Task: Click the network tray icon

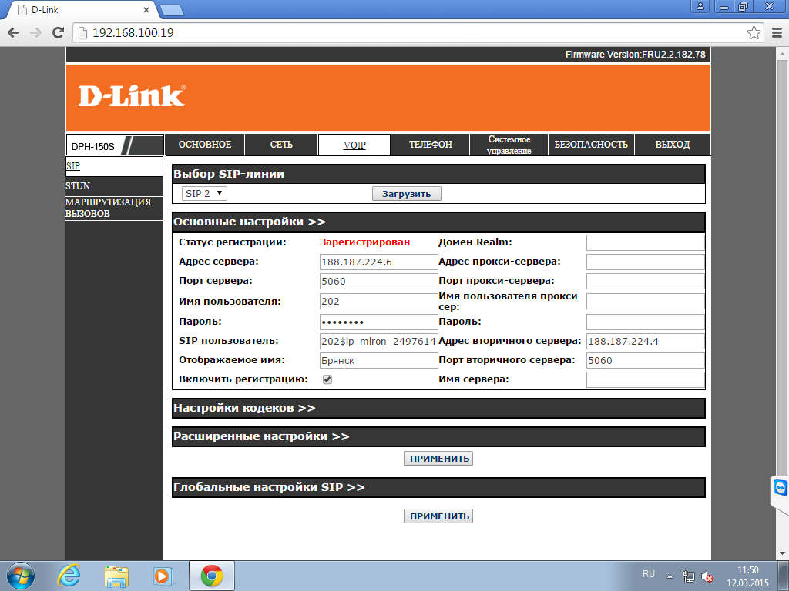Action: (688, 576)
